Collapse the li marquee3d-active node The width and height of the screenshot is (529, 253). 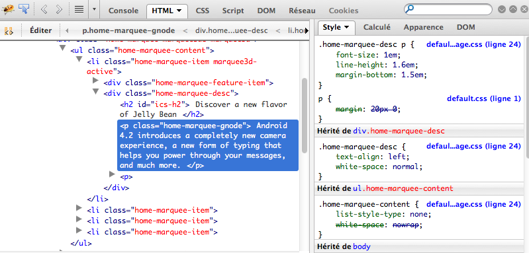(x=79, y=59)
